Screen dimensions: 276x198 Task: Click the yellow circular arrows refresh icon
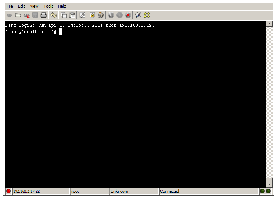click(54, 15)
